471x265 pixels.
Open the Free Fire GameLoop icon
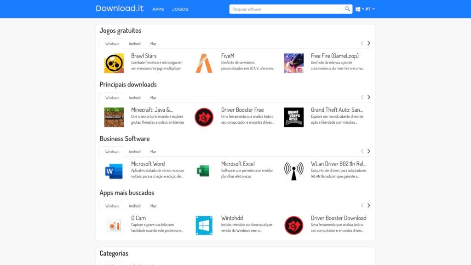[x=294, y=63]
